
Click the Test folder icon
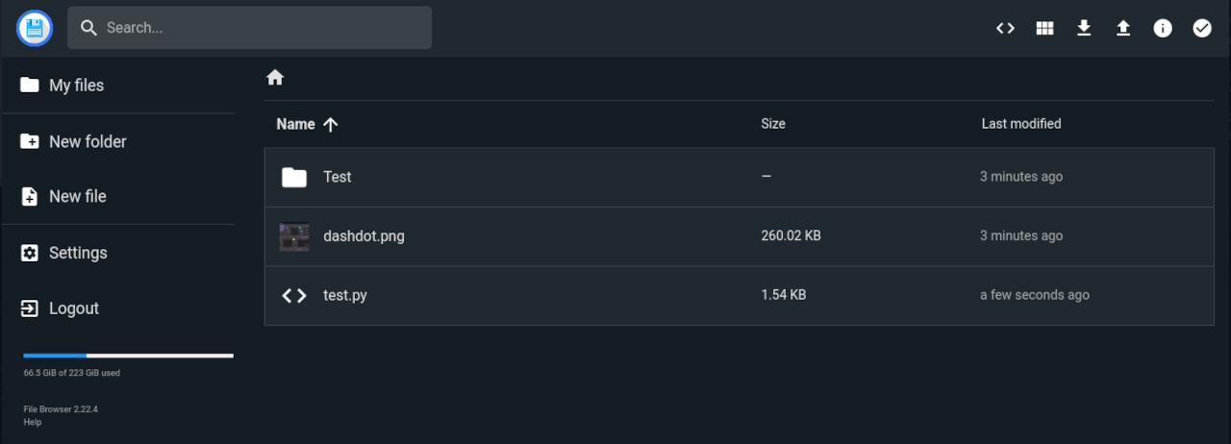pos(294,177)
